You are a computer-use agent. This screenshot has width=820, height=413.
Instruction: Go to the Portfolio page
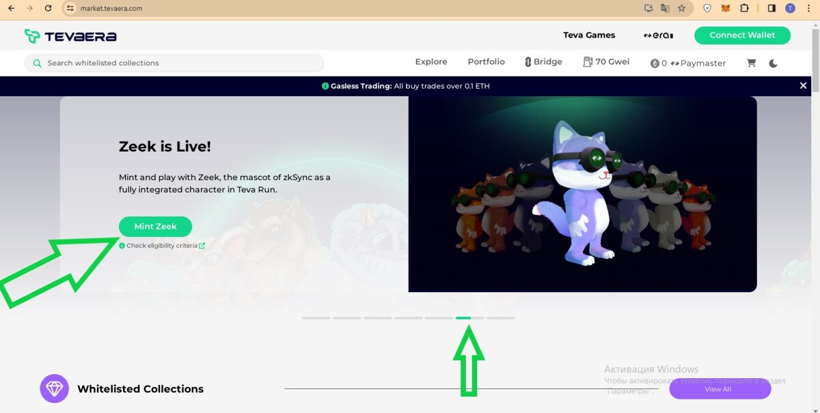point(486,62)
